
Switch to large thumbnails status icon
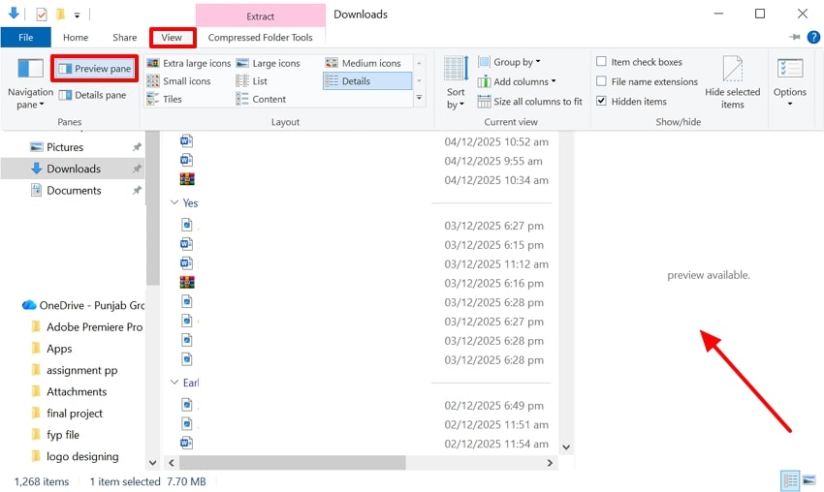(x=809, y=480)
